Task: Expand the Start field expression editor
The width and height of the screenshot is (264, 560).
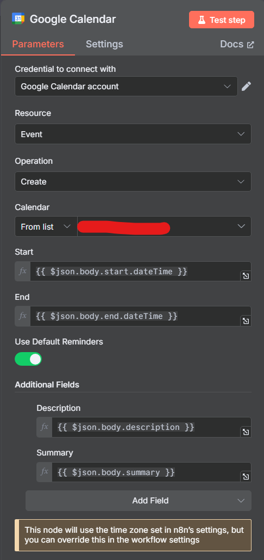Action: 246,276
